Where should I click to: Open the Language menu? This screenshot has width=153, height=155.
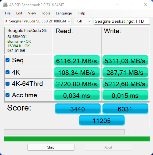coord(64,13)
